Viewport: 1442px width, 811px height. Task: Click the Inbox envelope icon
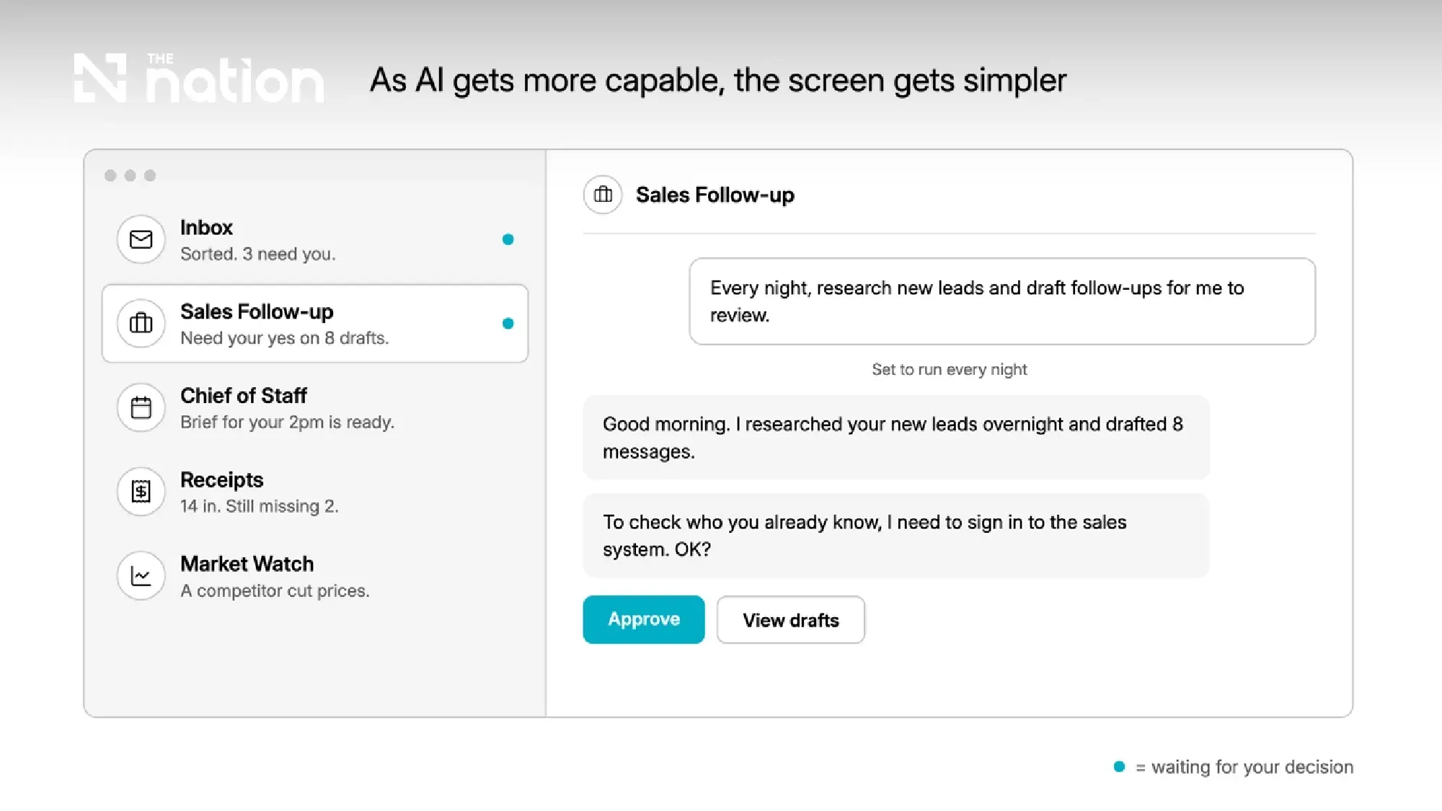point(141,239)
